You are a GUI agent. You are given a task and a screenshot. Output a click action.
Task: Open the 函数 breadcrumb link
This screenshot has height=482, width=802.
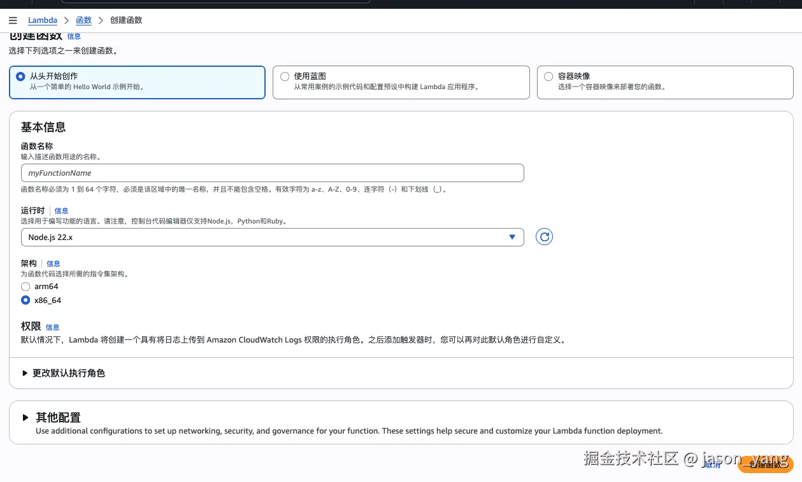pos(84,20)
